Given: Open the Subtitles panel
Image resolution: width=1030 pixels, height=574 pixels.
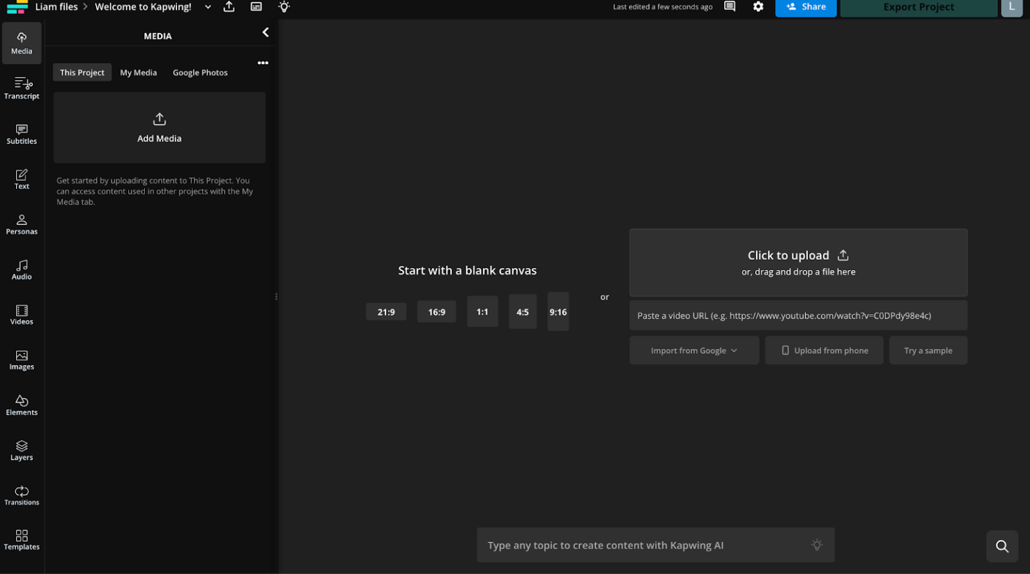Looking at the screenshot, I should click(21, 134).
